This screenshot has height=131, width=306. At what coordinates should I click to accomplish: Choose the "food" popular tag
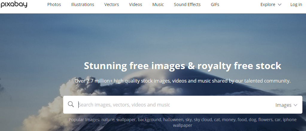pyautogui.click(x=242, y=119)
